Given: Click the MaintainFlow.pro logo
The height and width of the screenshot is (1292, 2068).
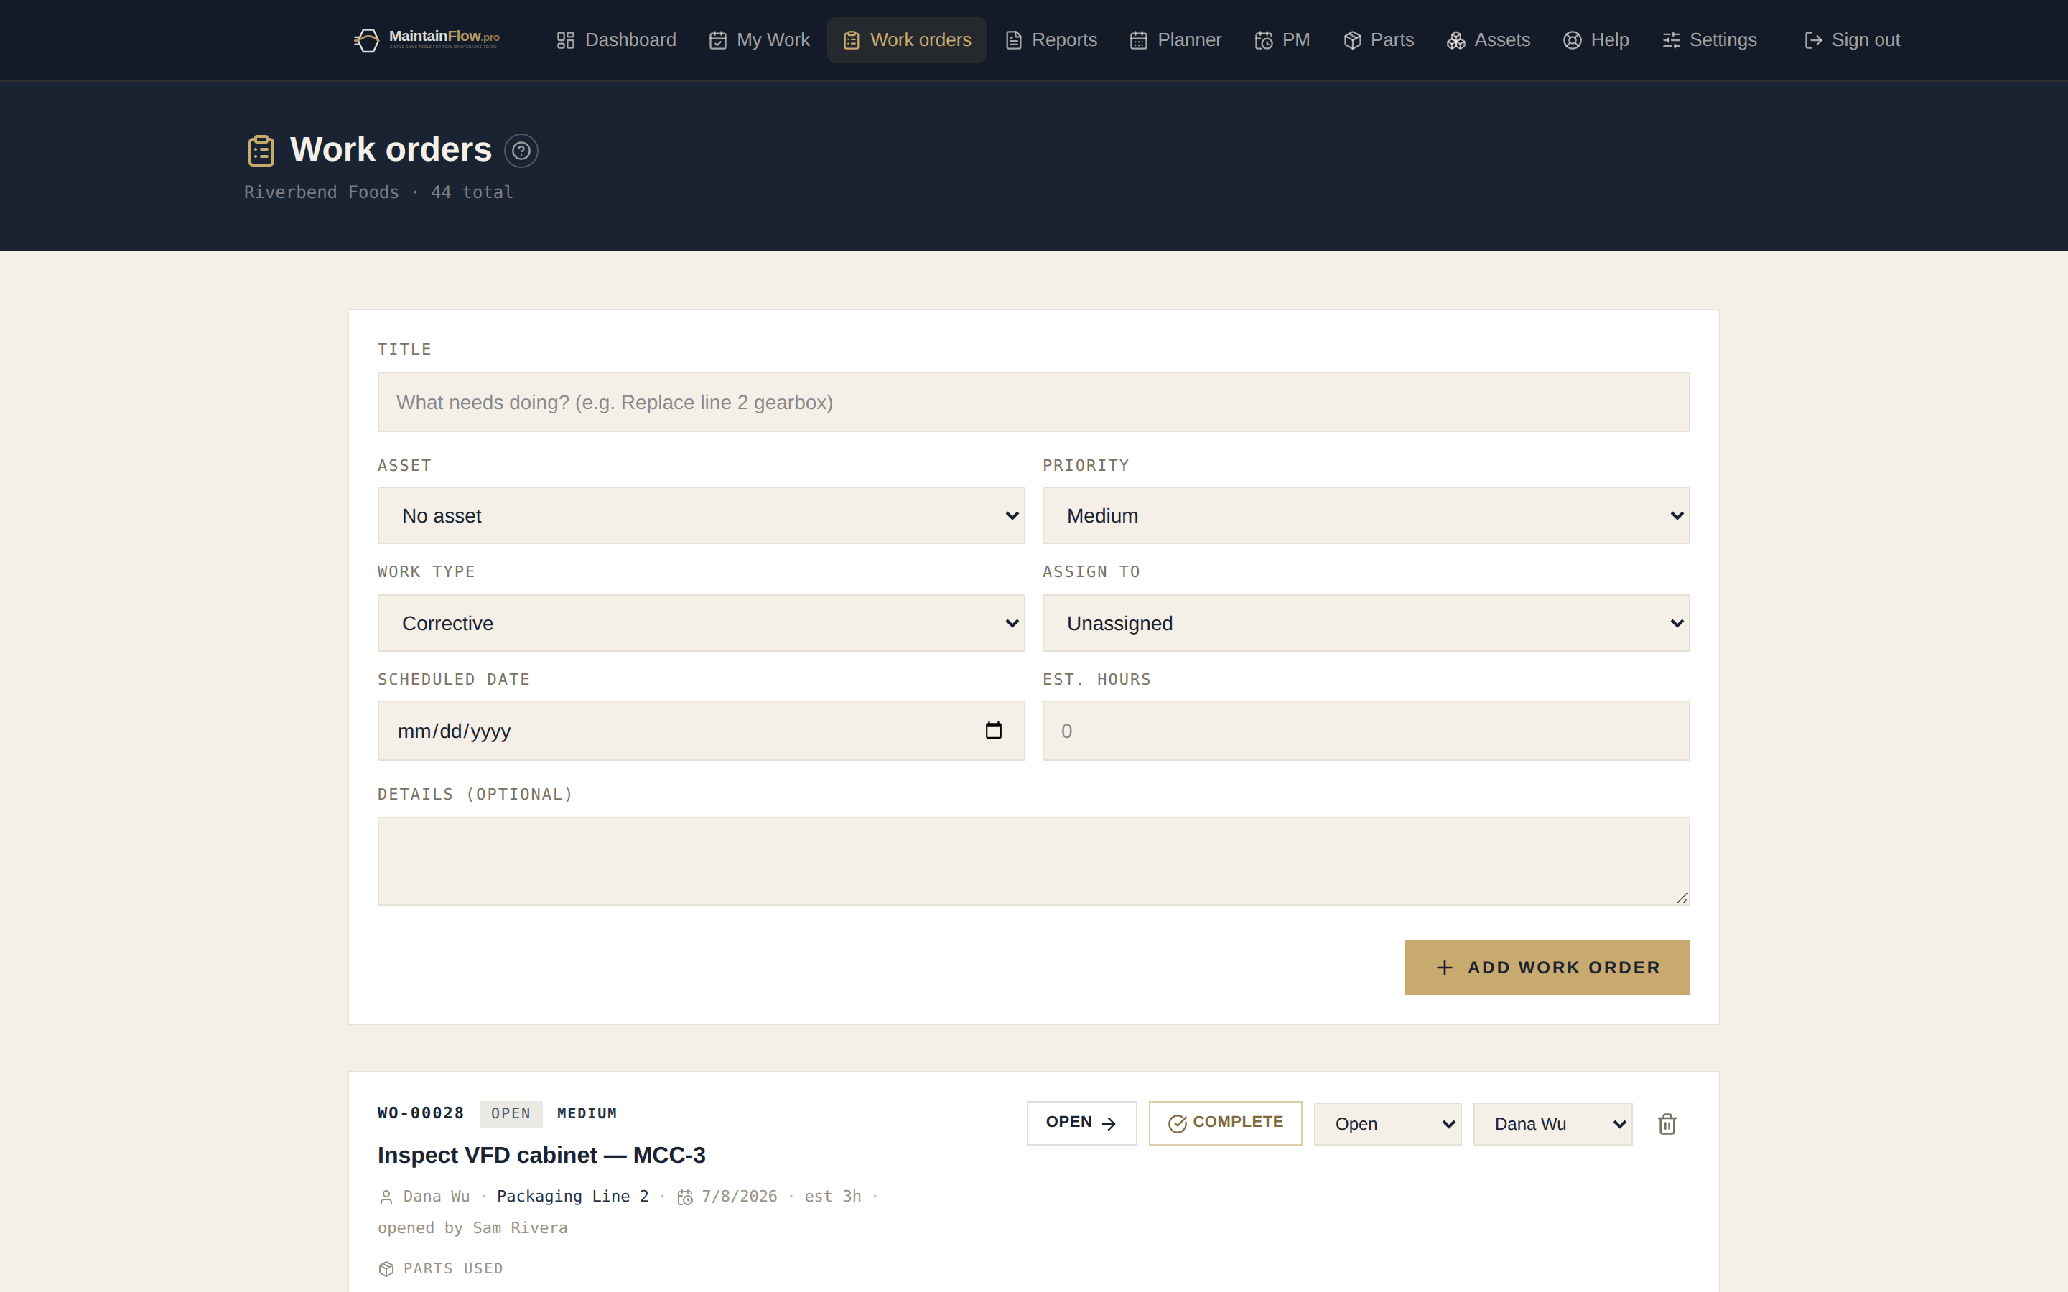Looking at the screenshot, I should tap(427, 39).
